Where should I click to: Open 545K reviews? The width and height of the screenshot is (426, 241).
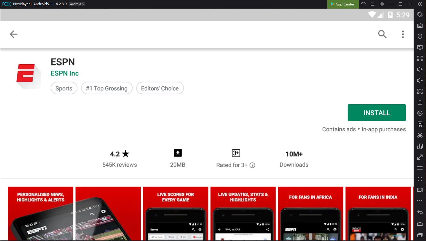[x=120, y=165]
